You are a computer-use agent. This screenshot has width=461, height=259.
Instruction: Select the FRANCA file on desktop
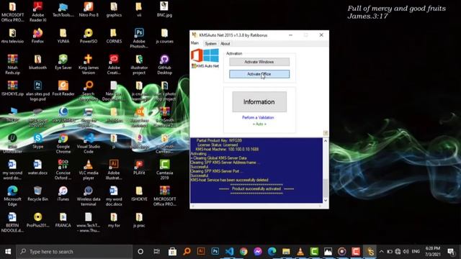tap(63, 220)
